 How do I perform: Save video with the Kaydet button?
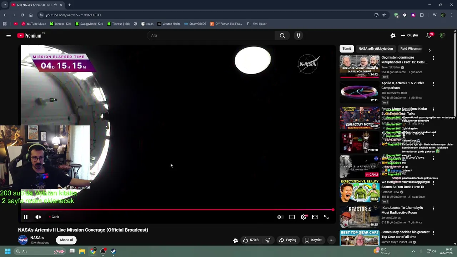313,240
